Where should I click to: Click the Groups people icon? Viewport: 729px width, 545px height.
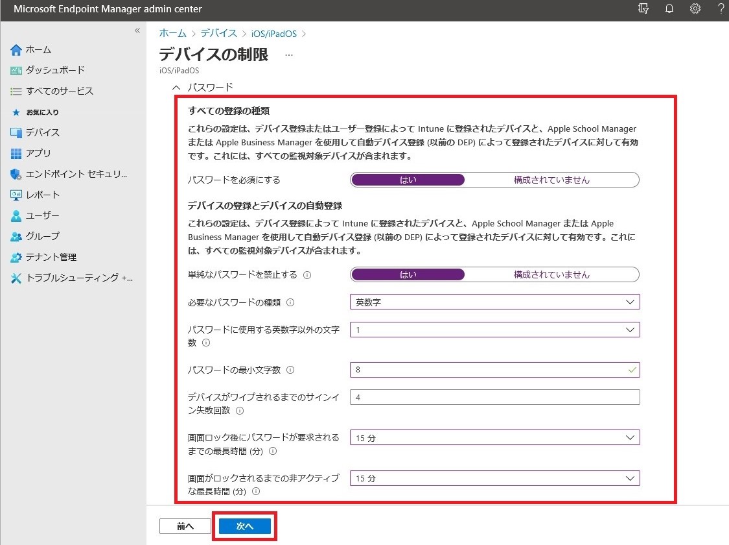tap(16, 236)
